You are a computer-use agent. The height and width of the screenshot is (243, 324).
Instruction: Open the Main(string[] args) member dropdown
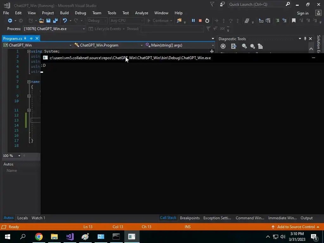tap(180, 45)
